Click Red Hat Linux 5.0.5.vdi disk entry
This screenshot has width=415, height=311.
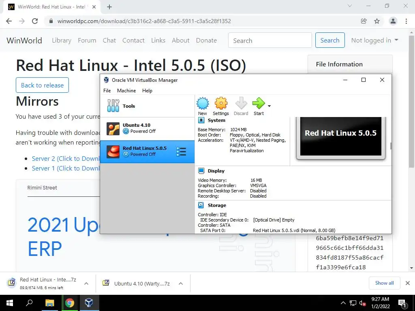pos(294,230)
